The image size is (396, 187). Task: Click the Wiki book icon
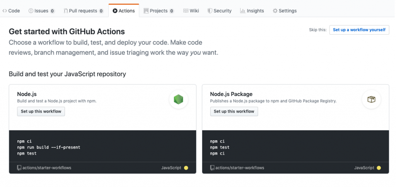tap(186, 11)
